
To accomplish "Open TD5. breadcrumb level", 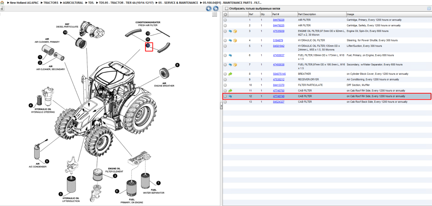I will [x=91, y=3].
